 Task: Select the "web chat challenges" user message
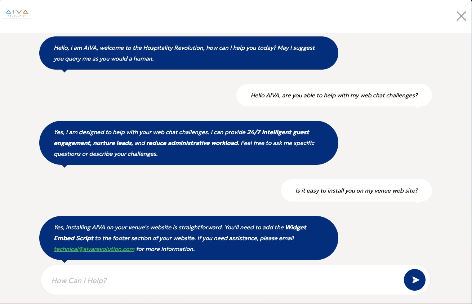click(334, 96)
